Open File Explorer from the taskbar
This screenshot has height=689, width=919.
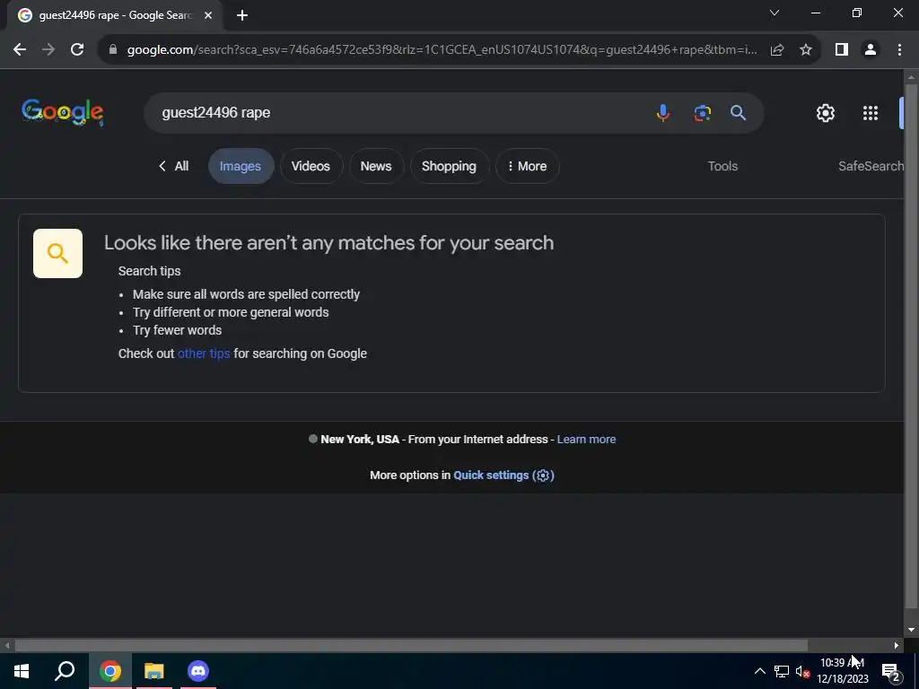154,671
